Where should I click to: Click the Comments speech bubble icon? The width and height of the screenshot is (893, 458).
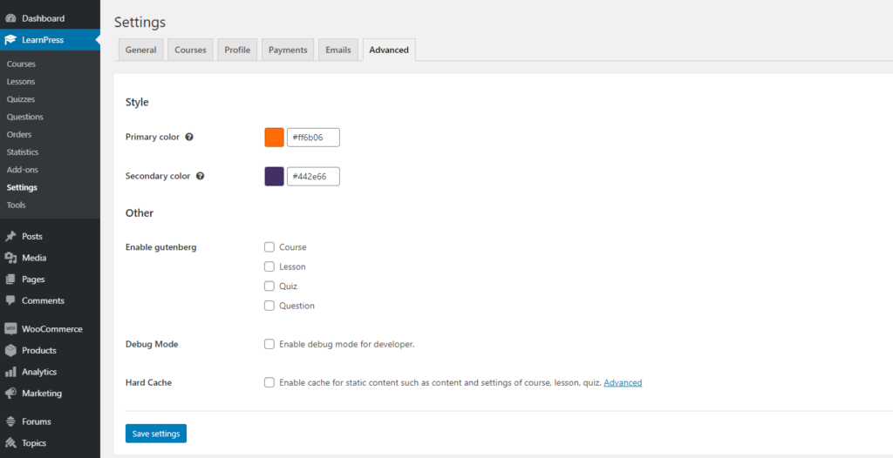(x=10, y=300)
